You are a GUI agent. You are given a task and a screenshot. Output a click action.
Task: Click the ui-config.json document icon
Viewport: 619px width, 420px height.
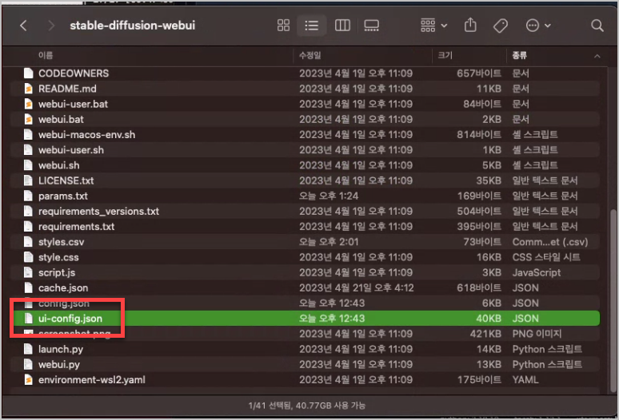tap(28, 319)
